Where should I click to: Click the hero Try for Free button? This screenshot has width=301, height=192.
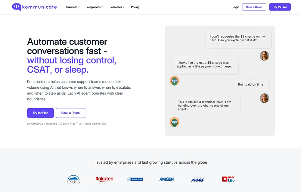[40, 113]
